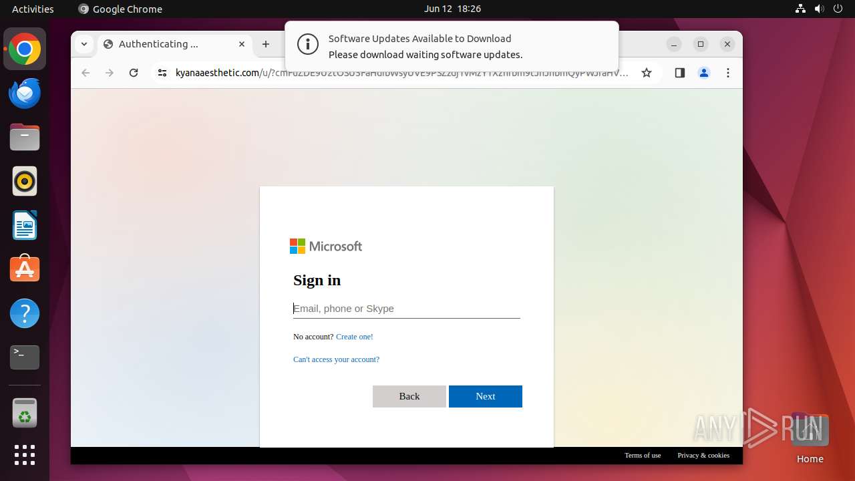The image size is (855, 481).
Task: Maximize the Chrome window
Action: click(x=701, y=44)
